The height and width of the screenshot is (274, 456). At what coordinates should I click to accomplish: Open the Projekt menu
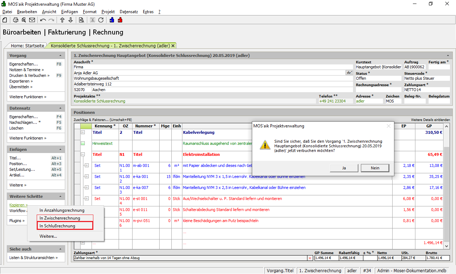108,12
